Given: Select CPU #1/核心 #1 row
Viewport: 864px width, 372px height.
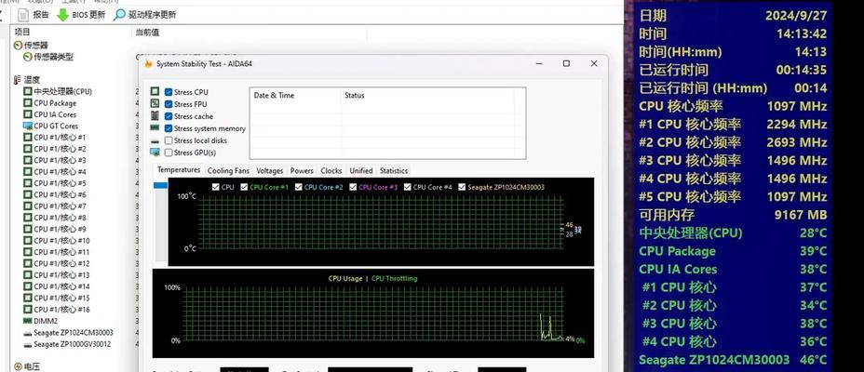Looking at the screenshot, I should 55,138.
